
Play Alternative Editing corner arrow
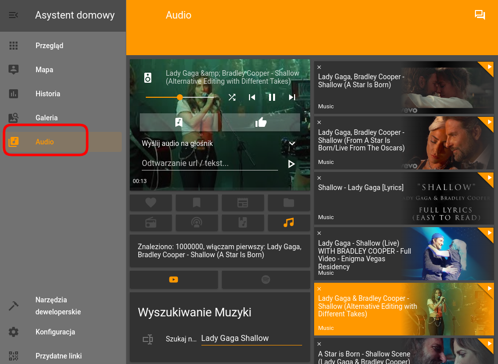[488, 288]
